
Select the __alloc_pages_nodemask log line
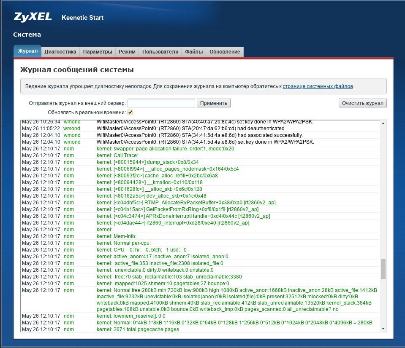pyautogui.click(x=200, y=169)
